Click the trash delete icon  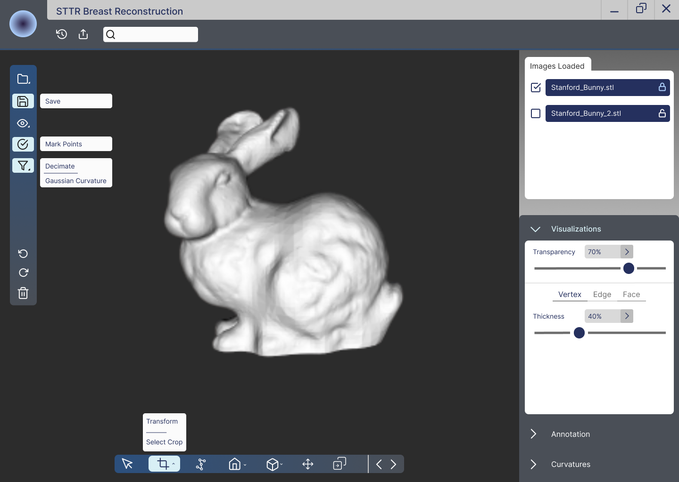[x=23, y=293]
